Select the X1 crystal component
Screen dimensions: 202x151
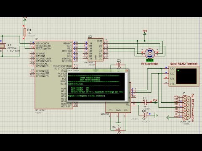point(2,46)
